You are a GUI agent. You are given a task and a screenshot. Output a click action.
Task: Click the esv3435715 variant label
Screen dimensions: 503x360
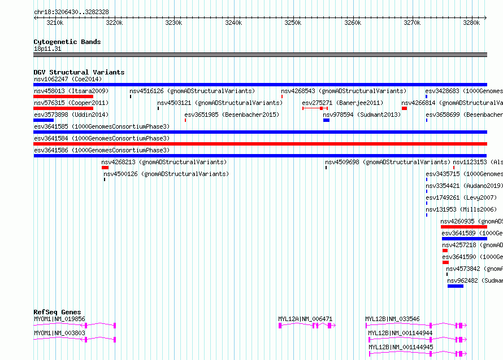pos(464,174)
